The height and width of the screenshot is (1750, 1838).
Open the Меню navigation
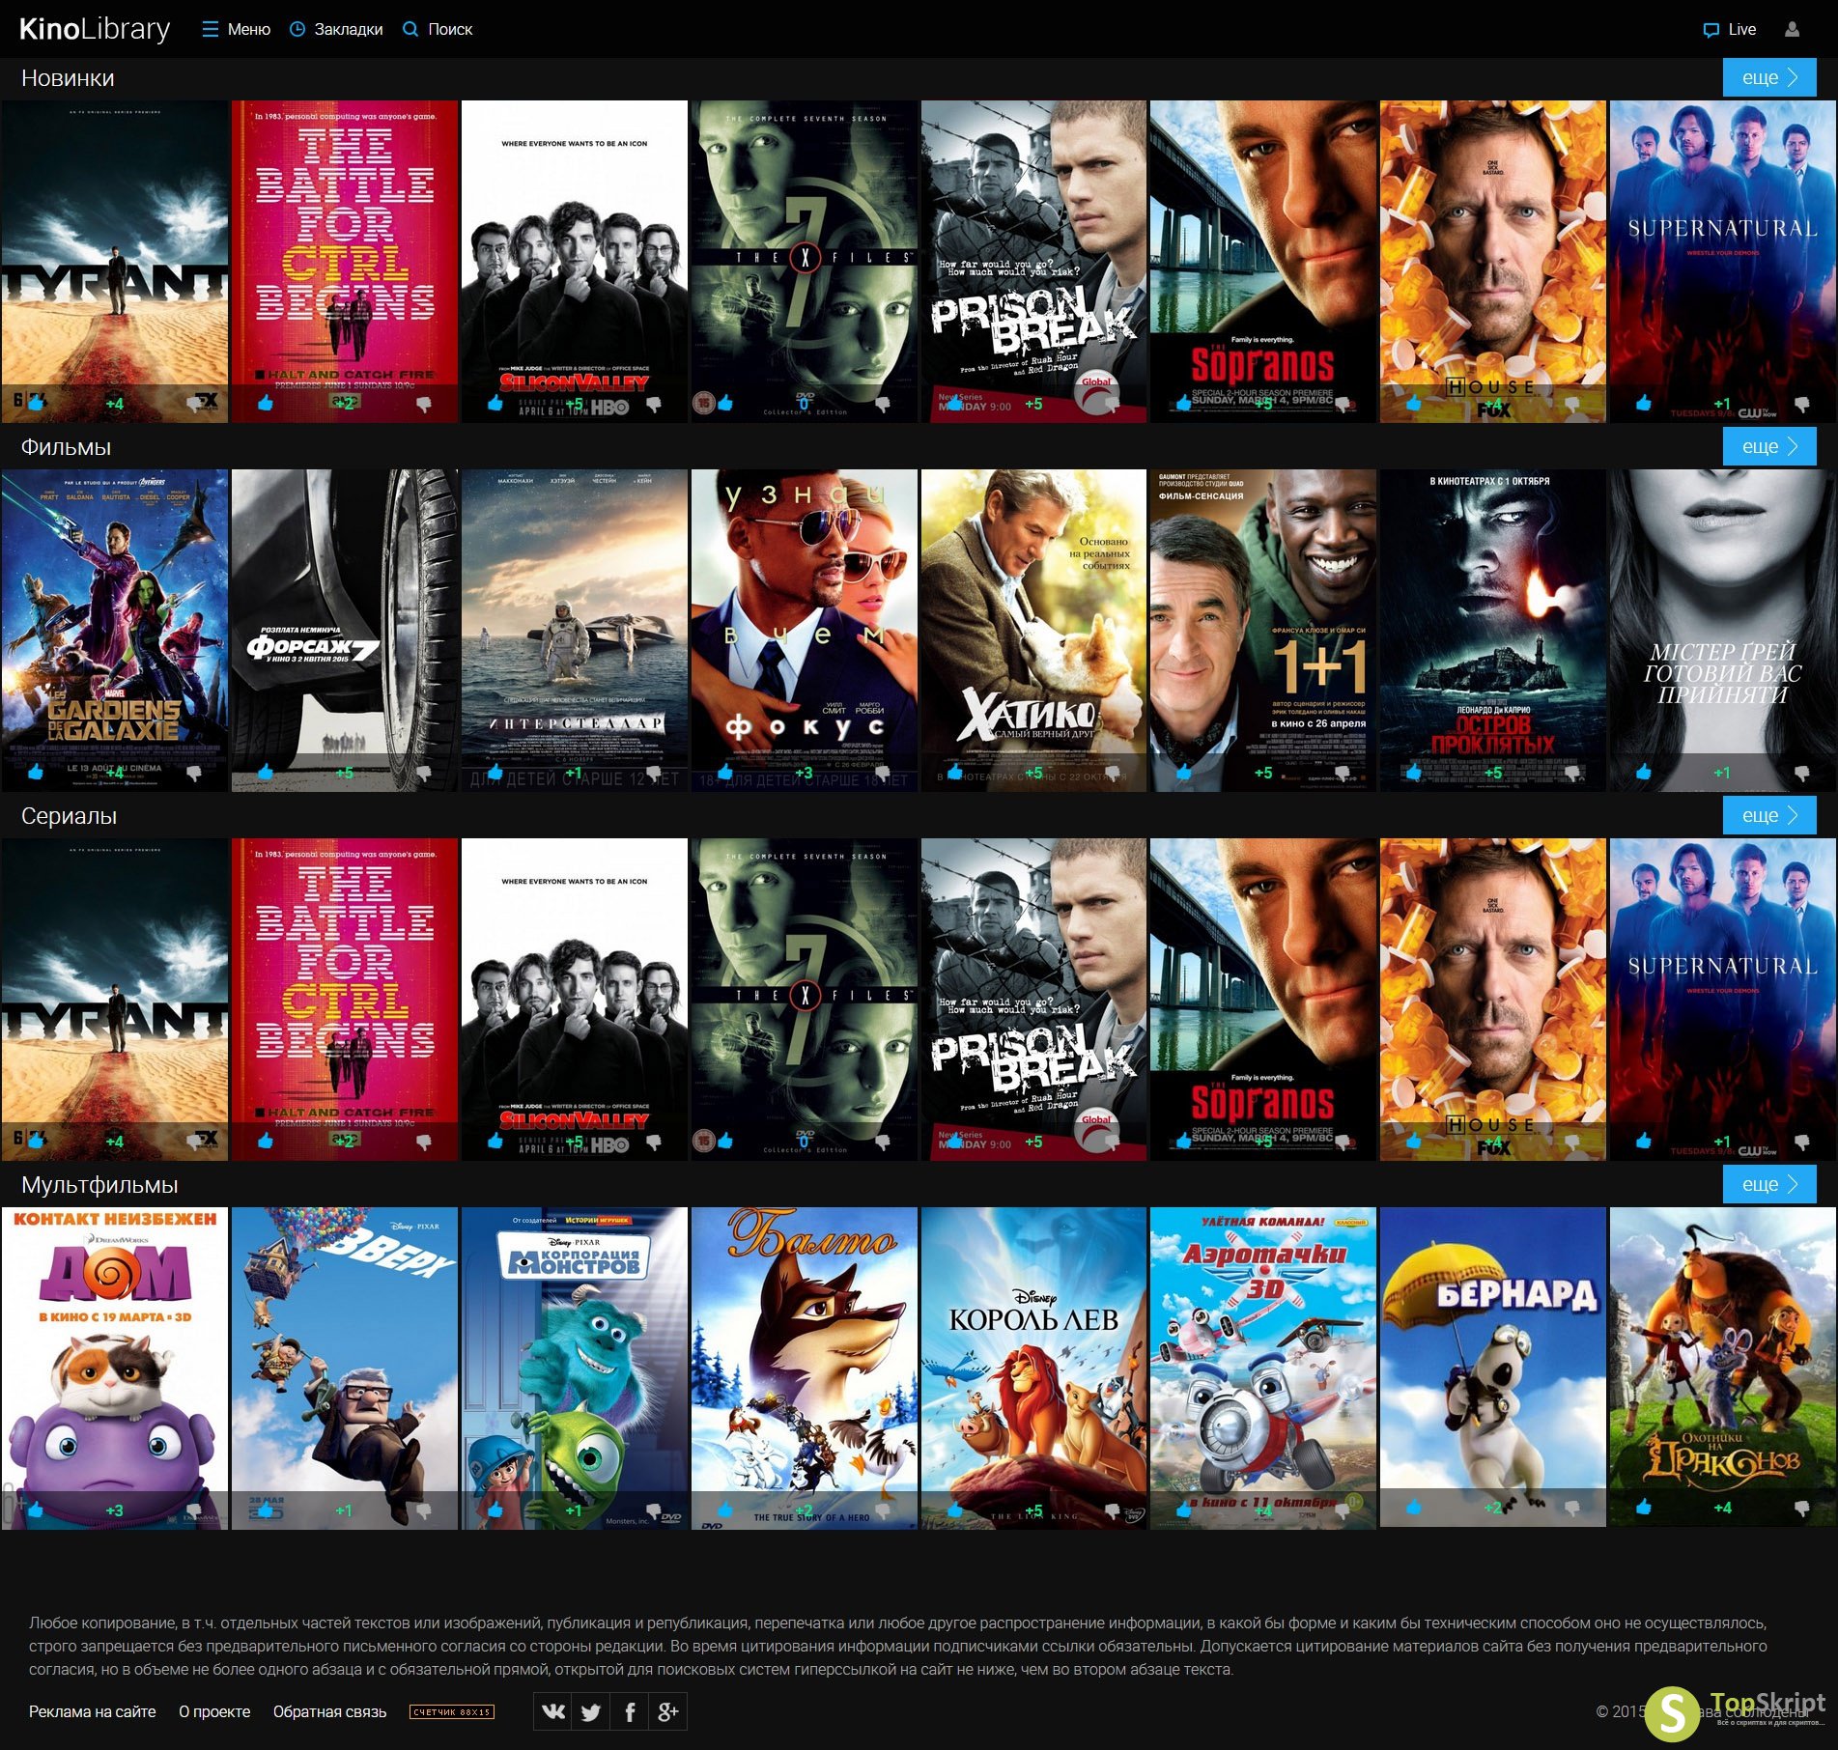236,29
